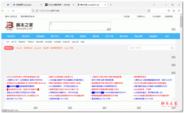Open the 脚本下载 nav item

coord(70,36)
